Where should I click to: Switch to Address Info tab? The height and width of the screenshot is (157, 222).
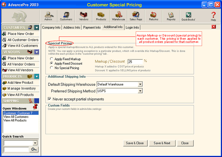coord(72,27)
